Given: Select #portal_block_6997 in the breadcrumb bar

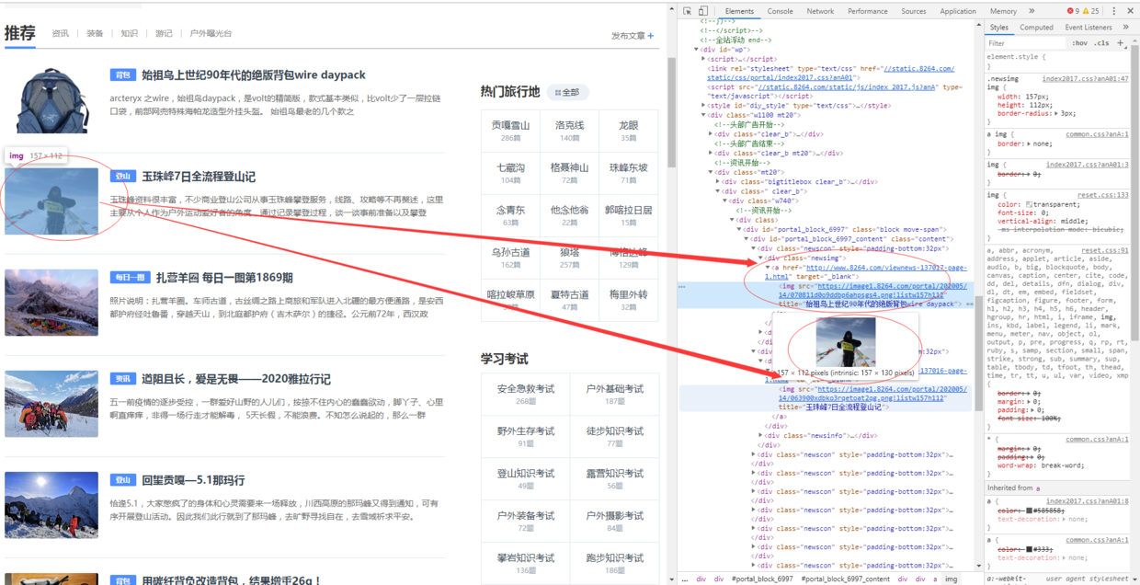Looking at the screenshot, I should (x=762, y=579).
